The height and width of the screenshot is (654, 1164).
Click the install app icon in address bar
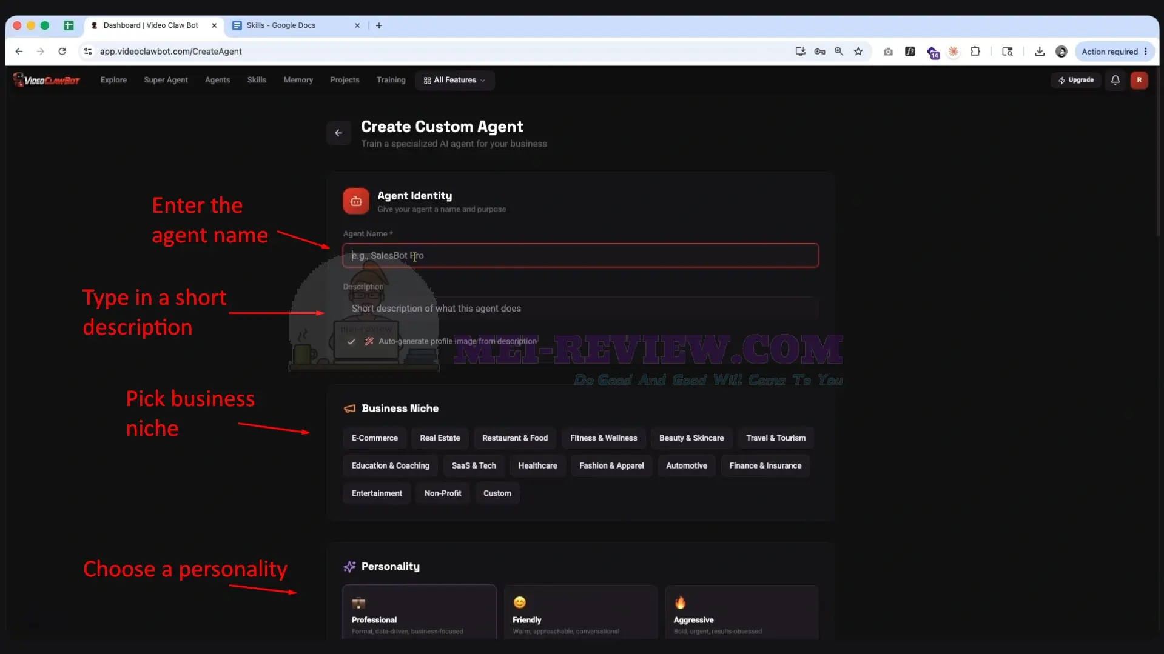coord(800,52)
